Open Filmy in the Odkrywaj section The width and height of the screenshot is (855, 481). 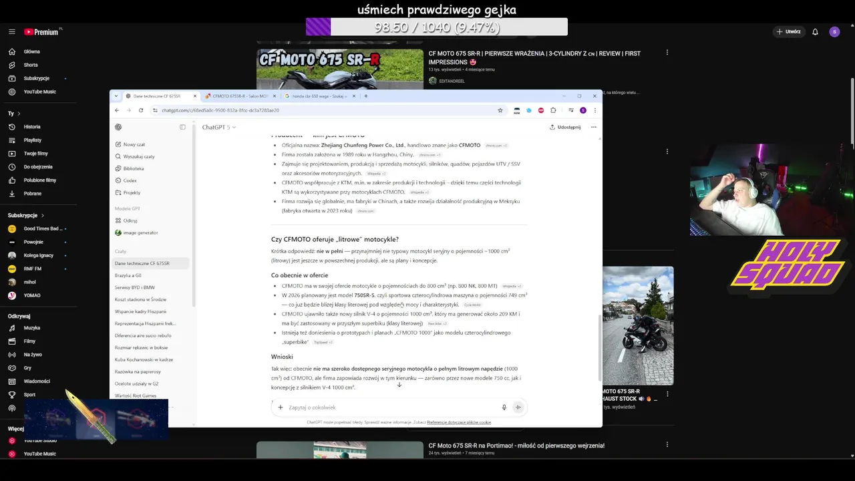pyautogui.click(x=29, y=341)
